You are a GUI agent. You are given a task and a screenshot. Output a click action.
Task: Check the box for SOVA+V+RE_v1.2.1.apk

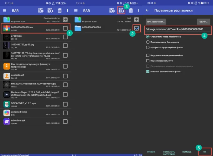[65, 104]
